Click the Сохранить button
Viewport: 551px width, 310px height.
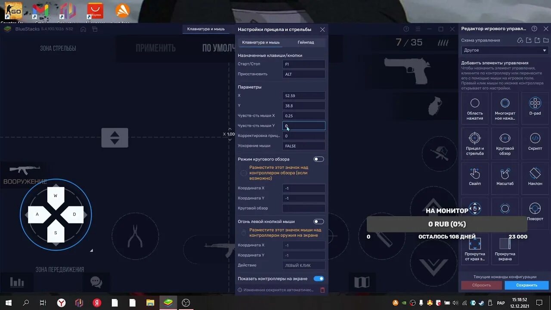pyautogui.click(x=526, y=285)
